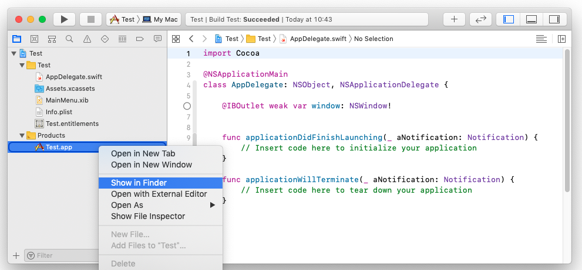Click Test project in jump bar
The image size is (582, 270).
click(227, 39)
